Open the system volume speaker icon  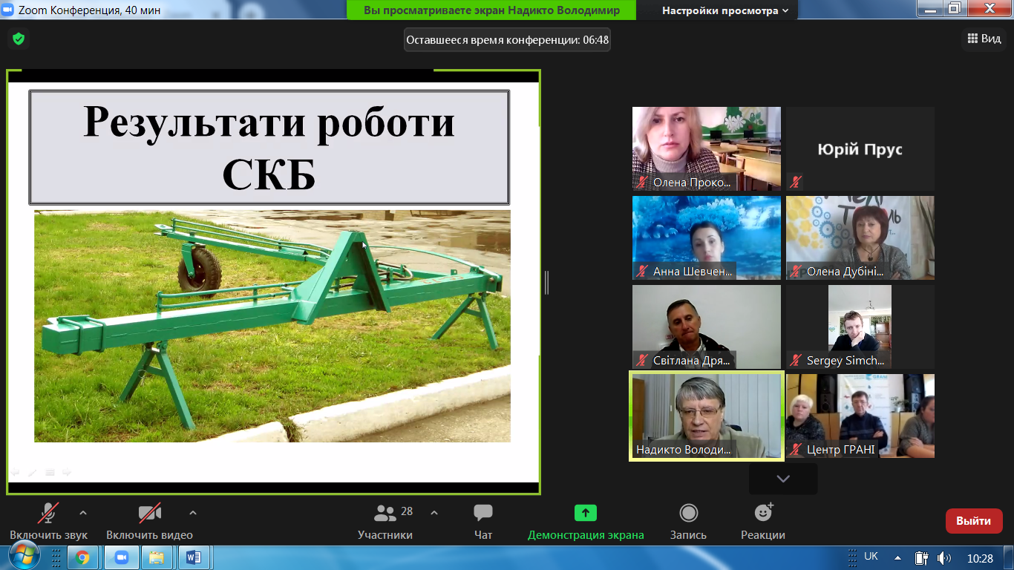[944, 557]
